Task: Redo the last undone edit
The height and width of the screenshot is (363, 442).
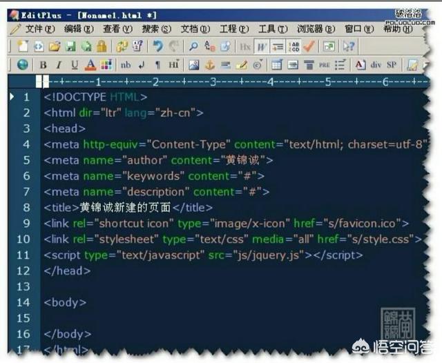Action: point(173,46)
